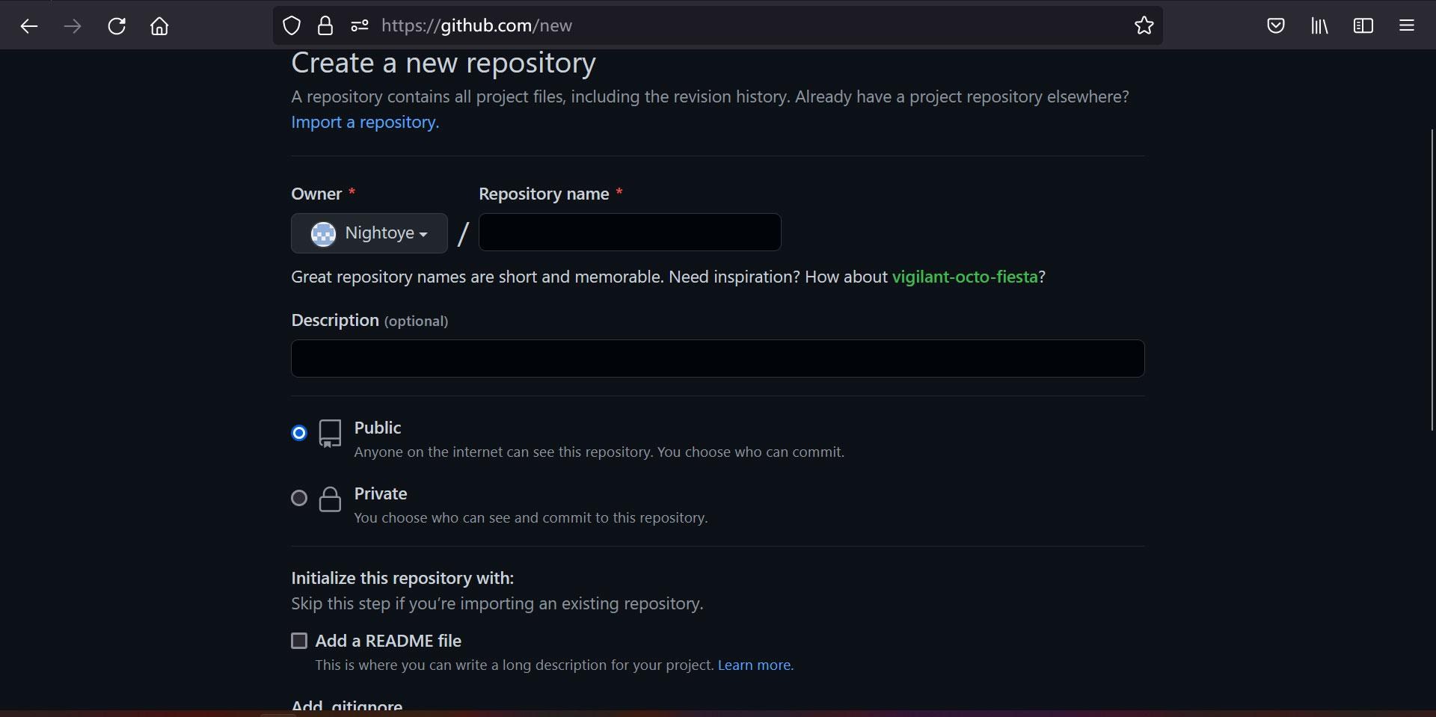Open the Learn more link about descriptions
Image resolution: width=1436 pixels, height=717 pixels.
[x=753, y=665]
